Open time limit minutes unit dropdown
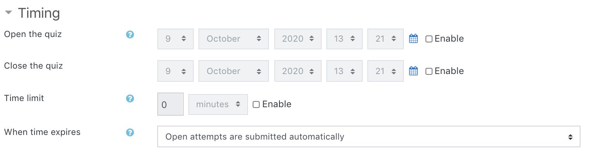This screenshot has width=596, height=155. 218,104
